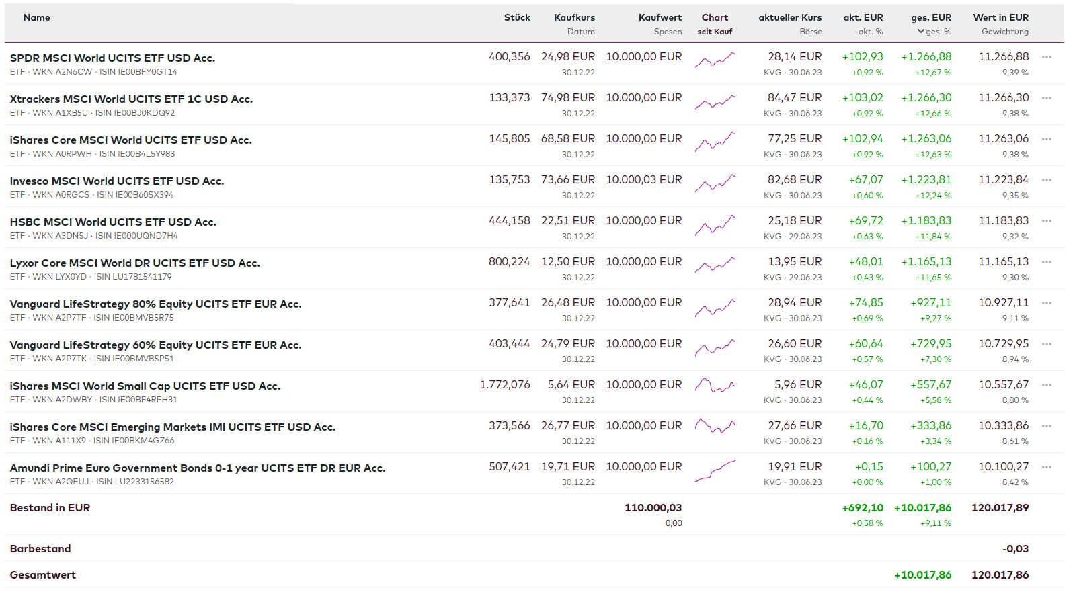Click more options for iShares Core MSCI World

(x=1046, y=139)
